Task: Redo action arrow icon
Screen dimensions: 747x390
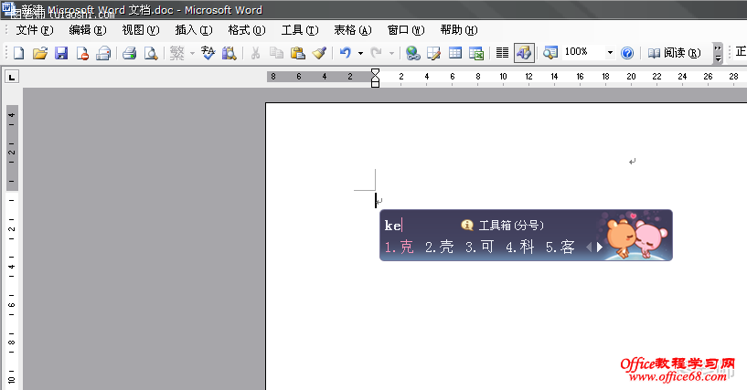Action: [377, 53]
